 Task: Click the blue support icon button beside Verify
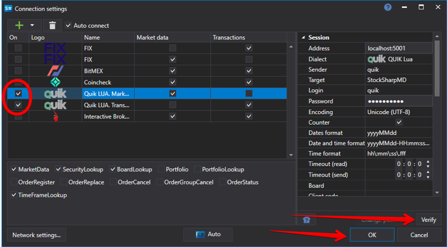click(306, 220)
